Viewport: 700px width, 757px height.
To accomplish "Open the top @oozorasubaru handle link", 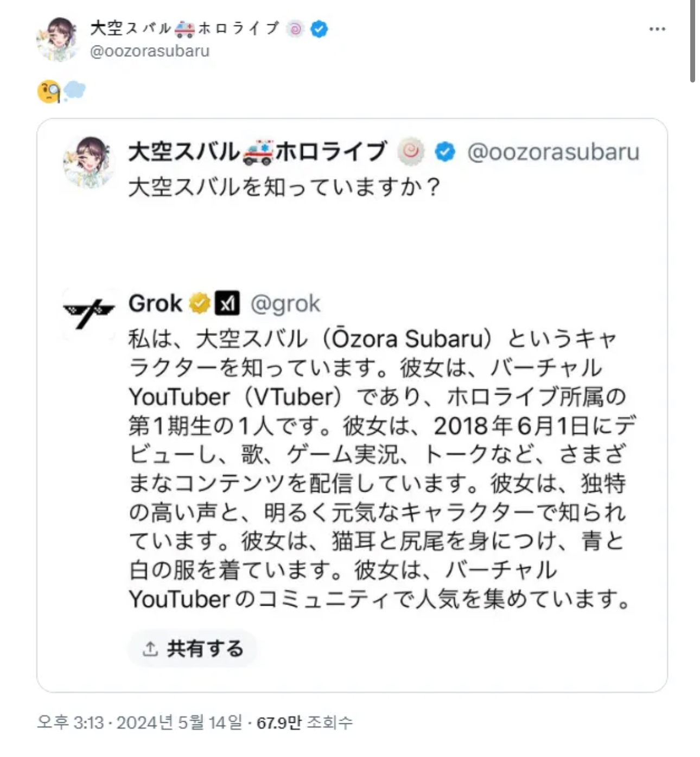I will click(x=149, y=51).
